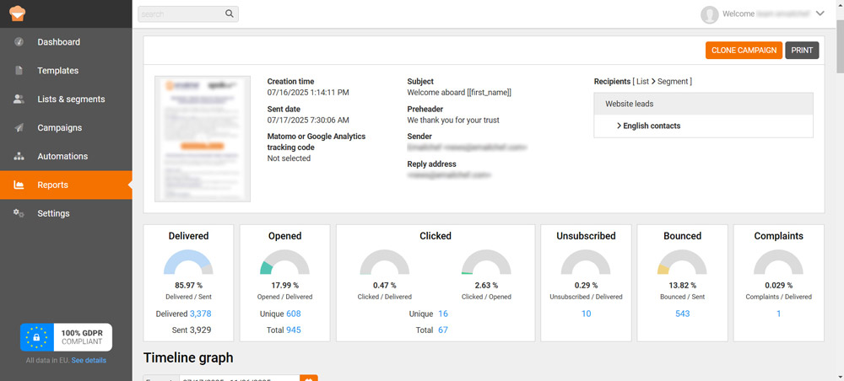The width and height of the screenshot is (844, 381).
Task: Click the search magnifier icon
Action: tap(230, 14)
